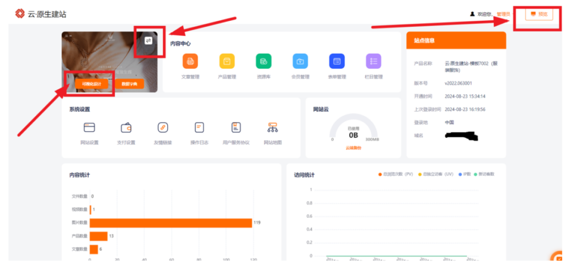This screenshot has width=572, height=271.
Task: Click the 内容中心 heading
Action: [x=180, y=44]
